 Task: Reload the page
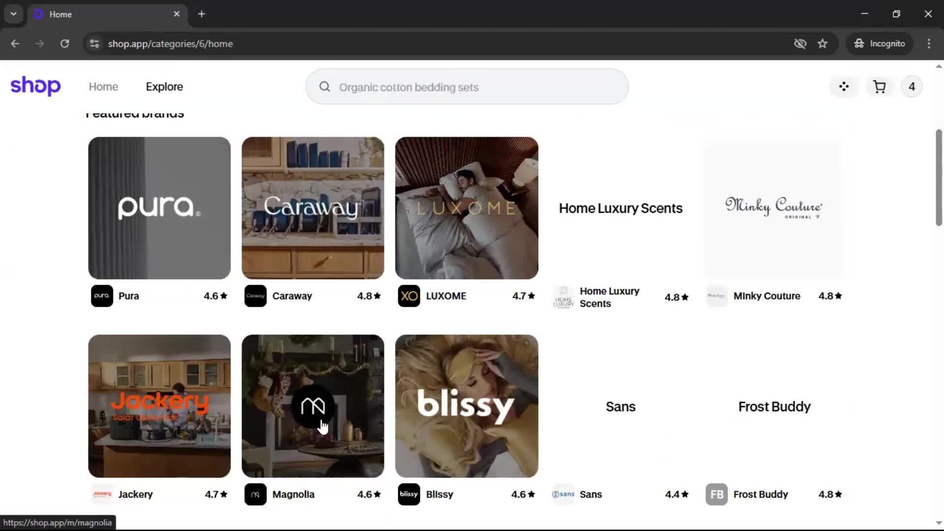pos(64,44)
